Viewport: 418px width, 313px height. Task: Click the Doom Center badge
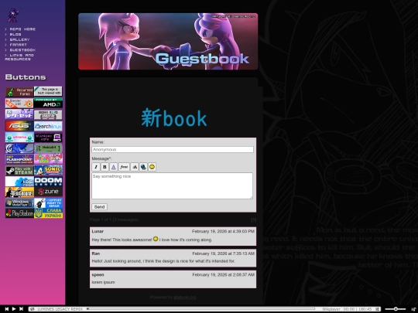click(x=48, y=182)
